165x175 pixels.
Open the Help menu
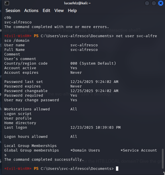click(x=72, y=11)
